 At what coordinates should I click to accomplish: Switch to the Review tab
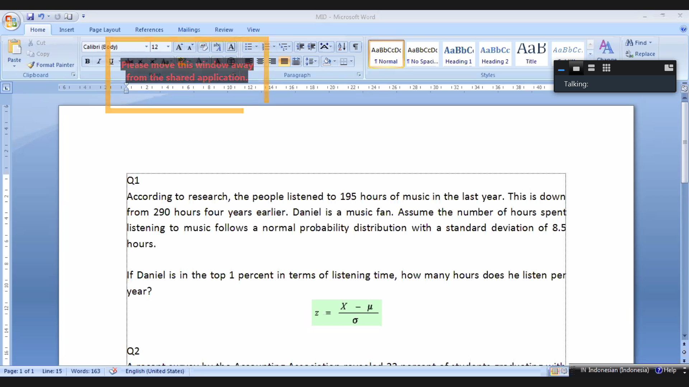224,29
